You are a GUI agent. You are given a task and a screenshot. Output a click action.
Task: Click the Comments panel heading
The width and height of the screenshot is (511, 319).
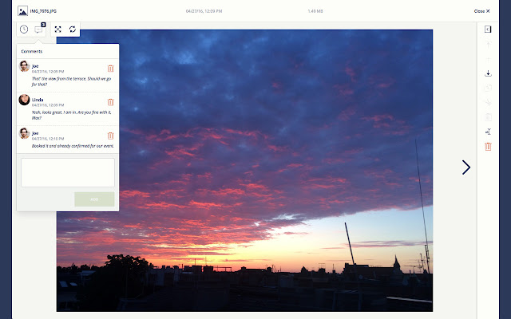32,51
